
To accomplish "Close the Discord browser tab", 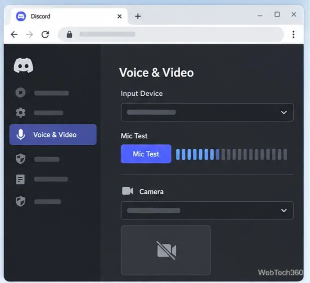I will (x=119, y=16).
